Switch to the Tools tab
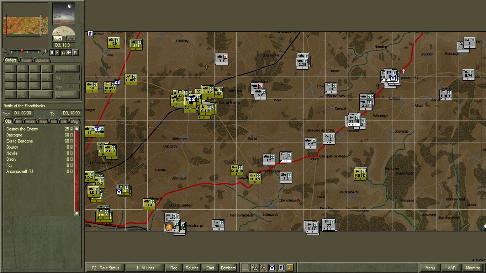 26,60
